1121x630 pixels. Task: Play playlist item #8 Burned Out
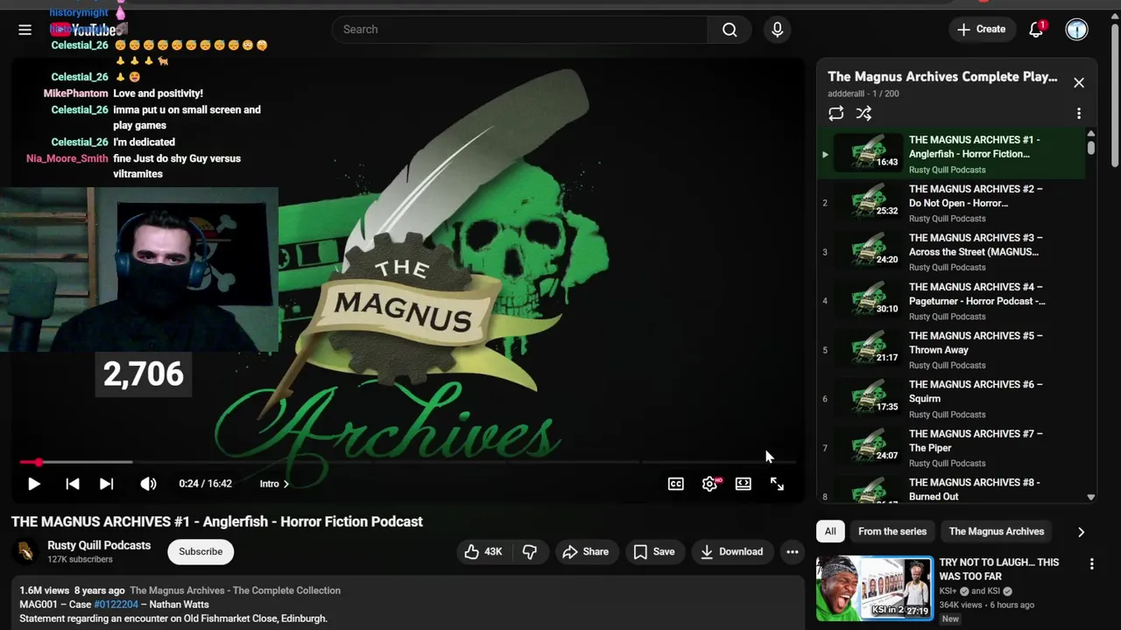tap(951, 489)
